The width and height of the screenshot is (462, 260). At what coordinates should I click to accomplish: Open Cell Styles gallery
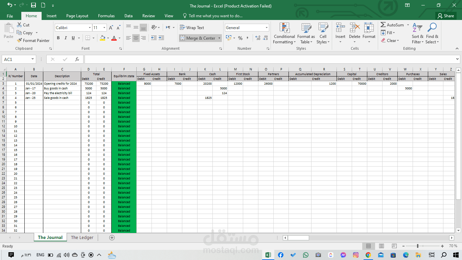(x=323, y=33)
